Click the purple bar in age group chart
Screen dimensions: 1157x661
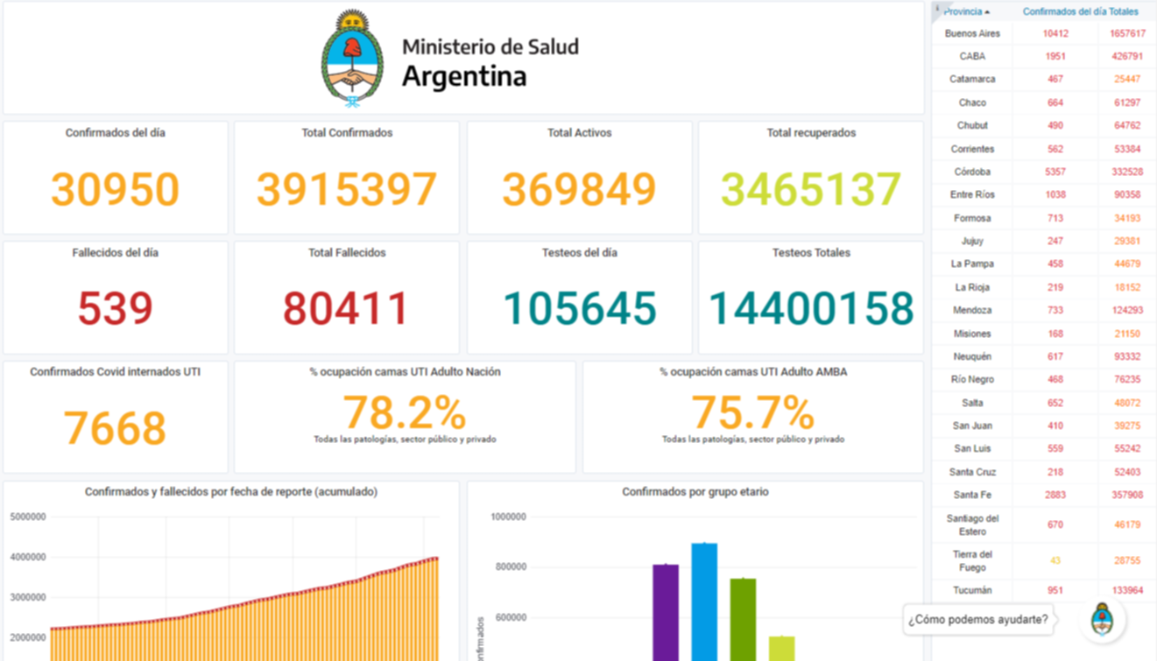click(666, 613)
